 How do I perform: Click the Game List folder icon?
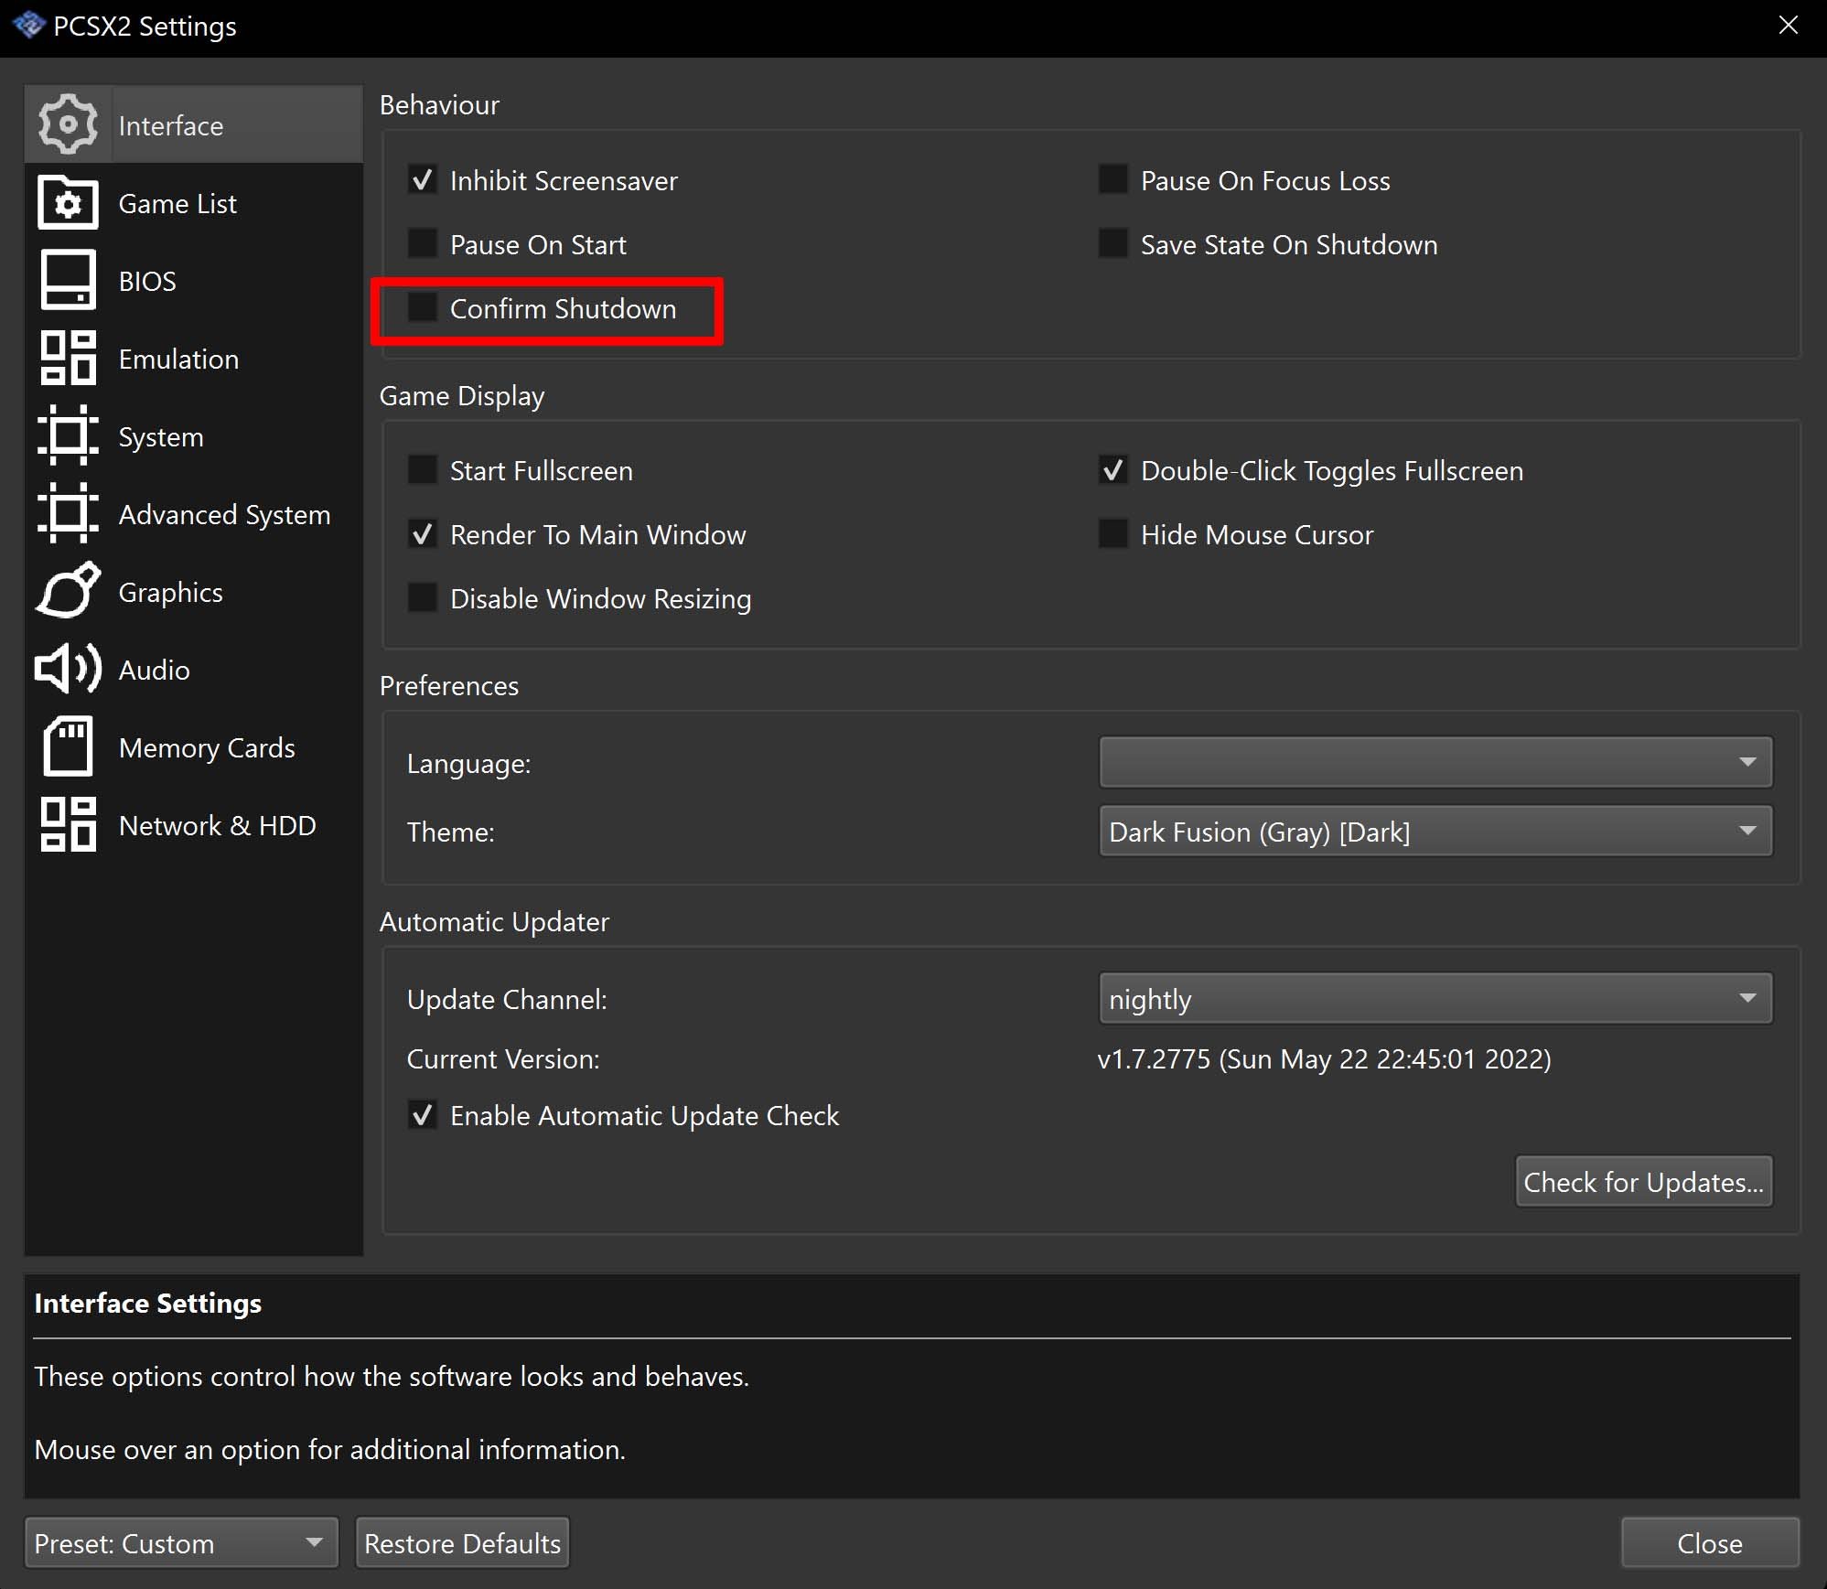[68, 202]
